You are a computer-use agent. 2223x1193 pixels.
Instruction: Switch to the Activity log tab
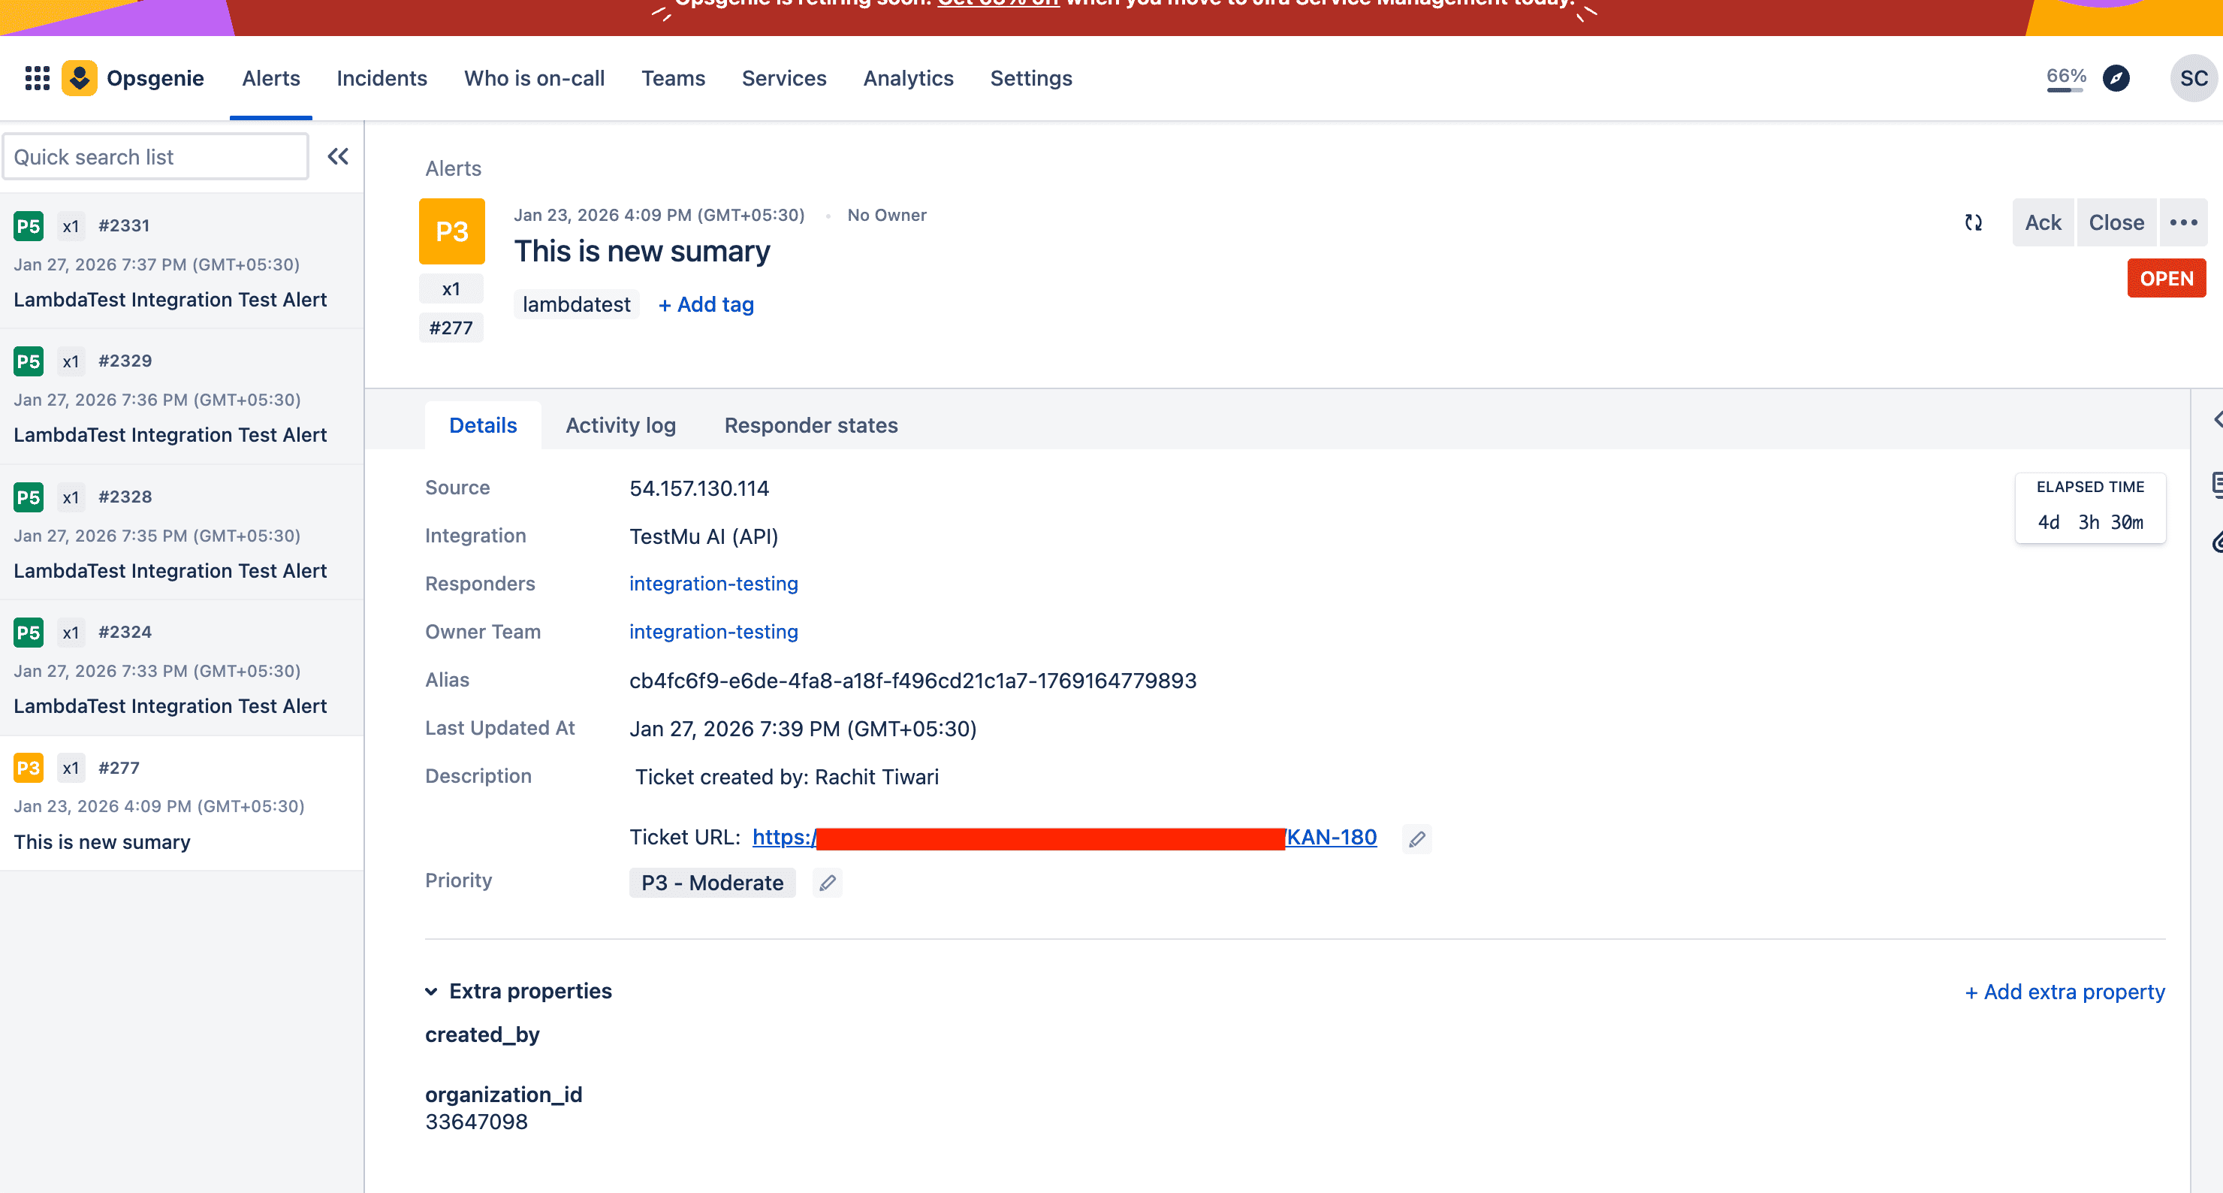pos(620,424)
